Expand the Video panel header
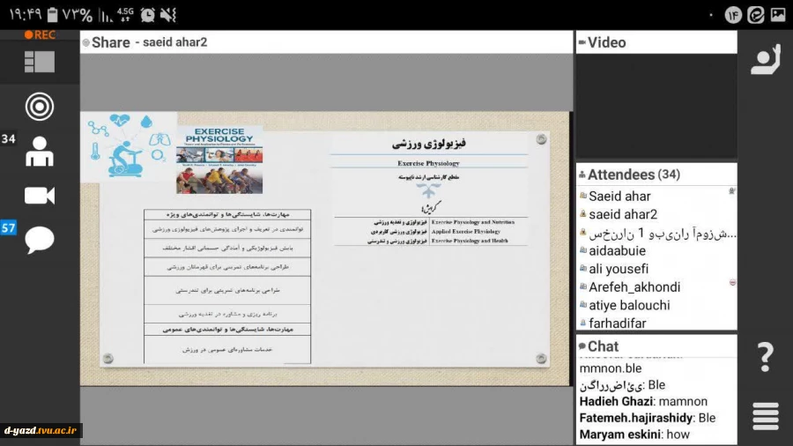The height and width of the screenshot is (446, 793). click(606, 42)
